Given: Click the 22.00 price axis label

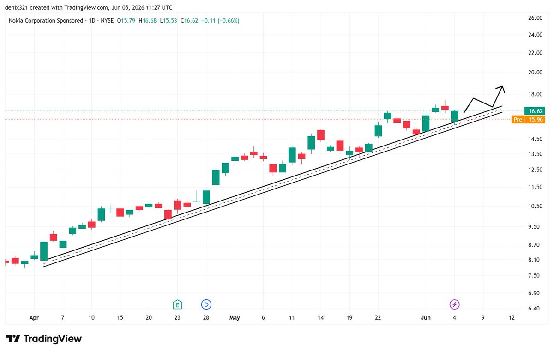Looking at the screenshot, I should coord(535,53).
